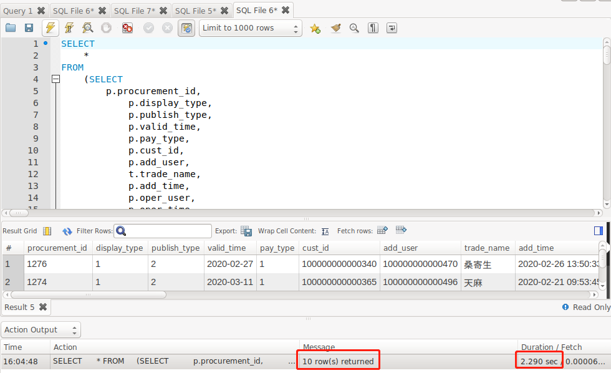
Task: Toggle the auto-commit mode button
Action: point(186,28)
